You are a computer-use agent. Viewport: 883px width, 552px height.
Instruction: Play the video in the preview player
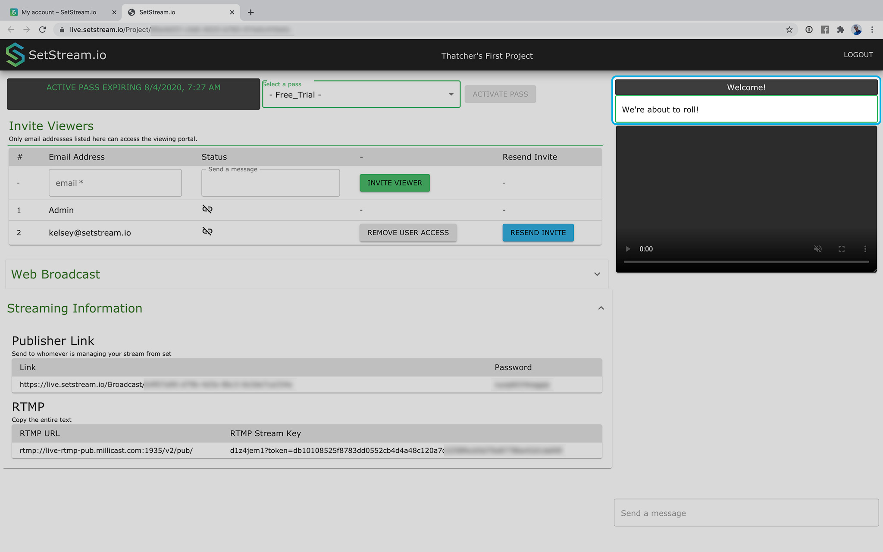pyautogui.click(x=628, y=249)
